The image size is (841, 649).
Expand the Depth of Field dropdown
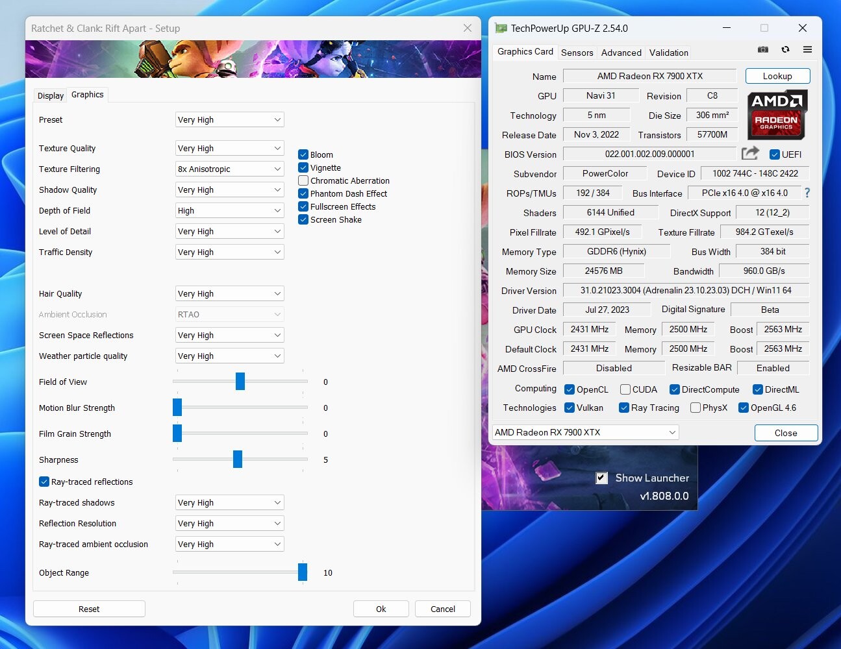(230, 210)
